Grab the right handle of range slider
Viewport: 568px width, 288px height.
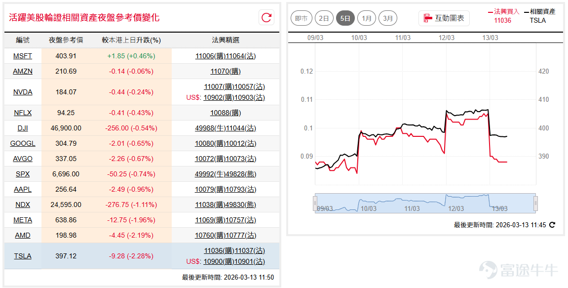tap(536, 203)
